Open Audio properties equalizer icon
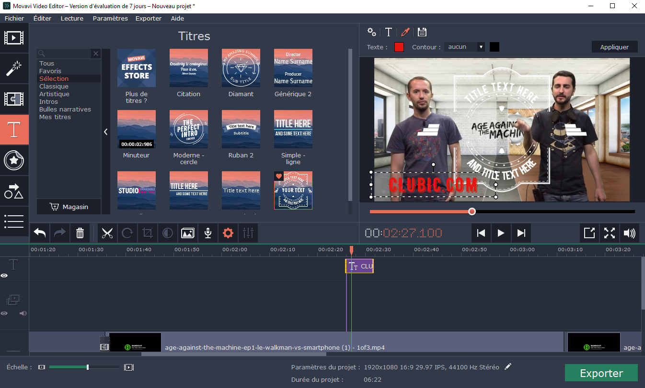Viewport: 645px width, 388px height. tap(248, 233)
